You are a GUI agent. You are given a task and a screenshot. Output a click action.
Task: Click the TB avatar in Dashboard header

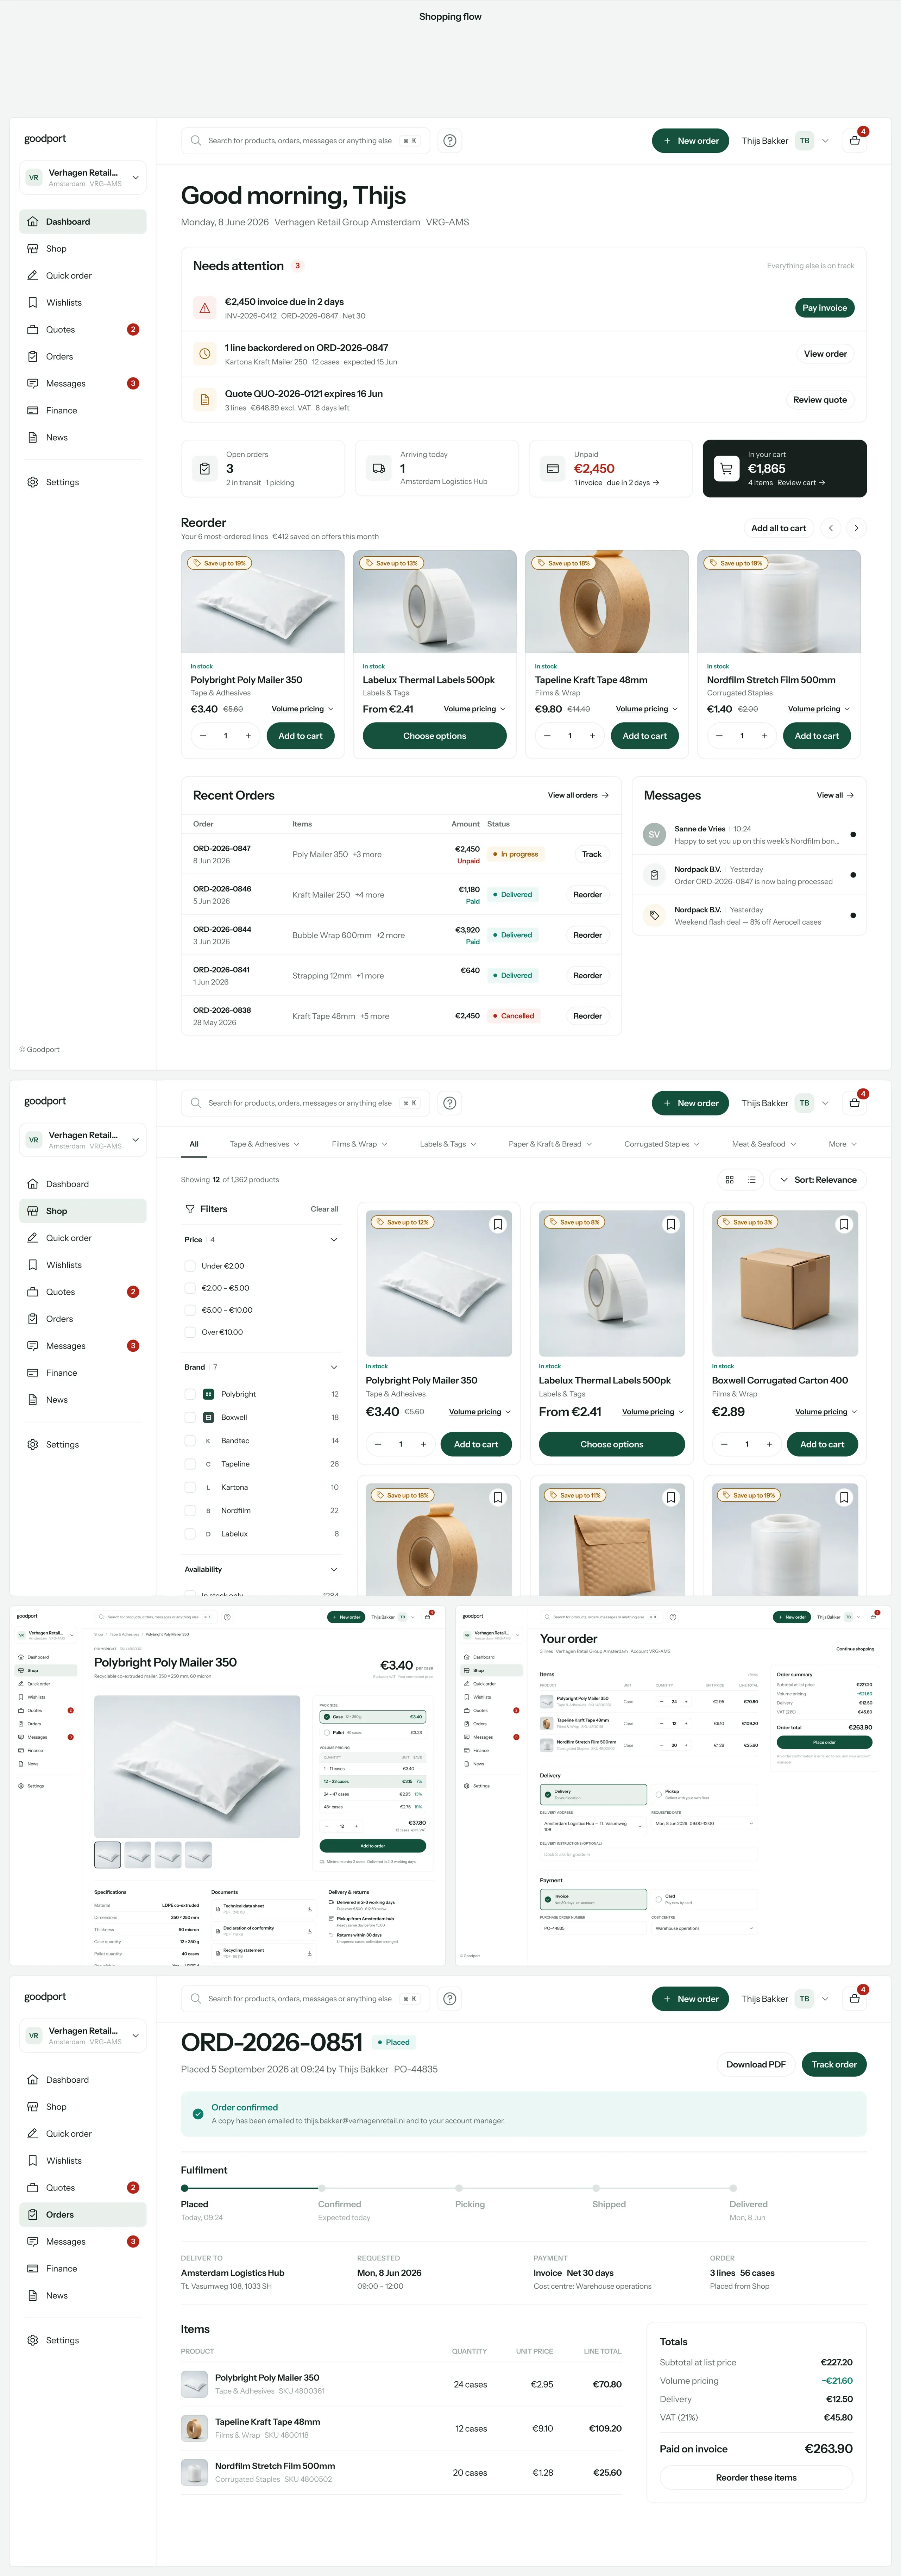(804, 141)
